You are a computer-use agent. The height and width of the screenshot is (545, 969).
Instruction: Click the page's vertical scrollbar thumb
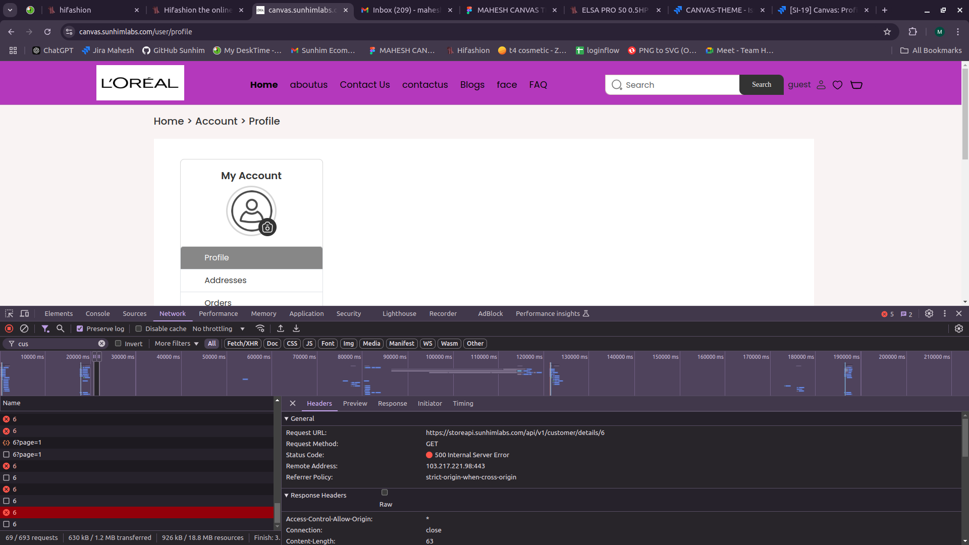pos(965,114)
